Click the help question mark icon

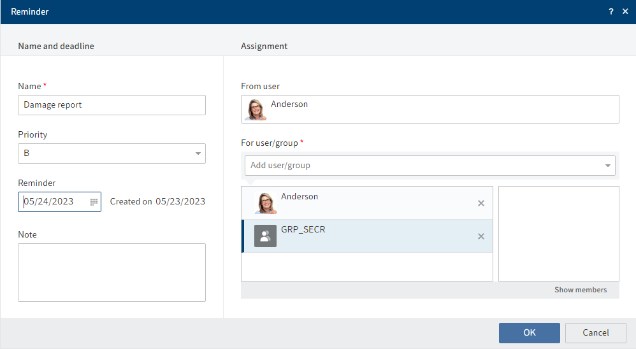click(611, 12)
